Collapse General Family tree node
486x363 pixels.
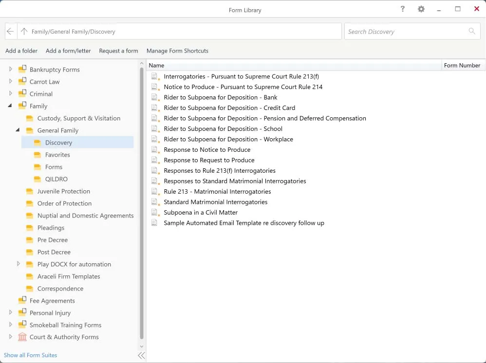point(18,130)
